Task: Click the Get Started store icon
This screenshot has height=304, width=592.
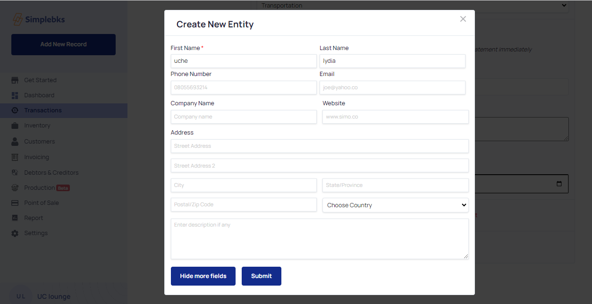Action: (15, 80)
